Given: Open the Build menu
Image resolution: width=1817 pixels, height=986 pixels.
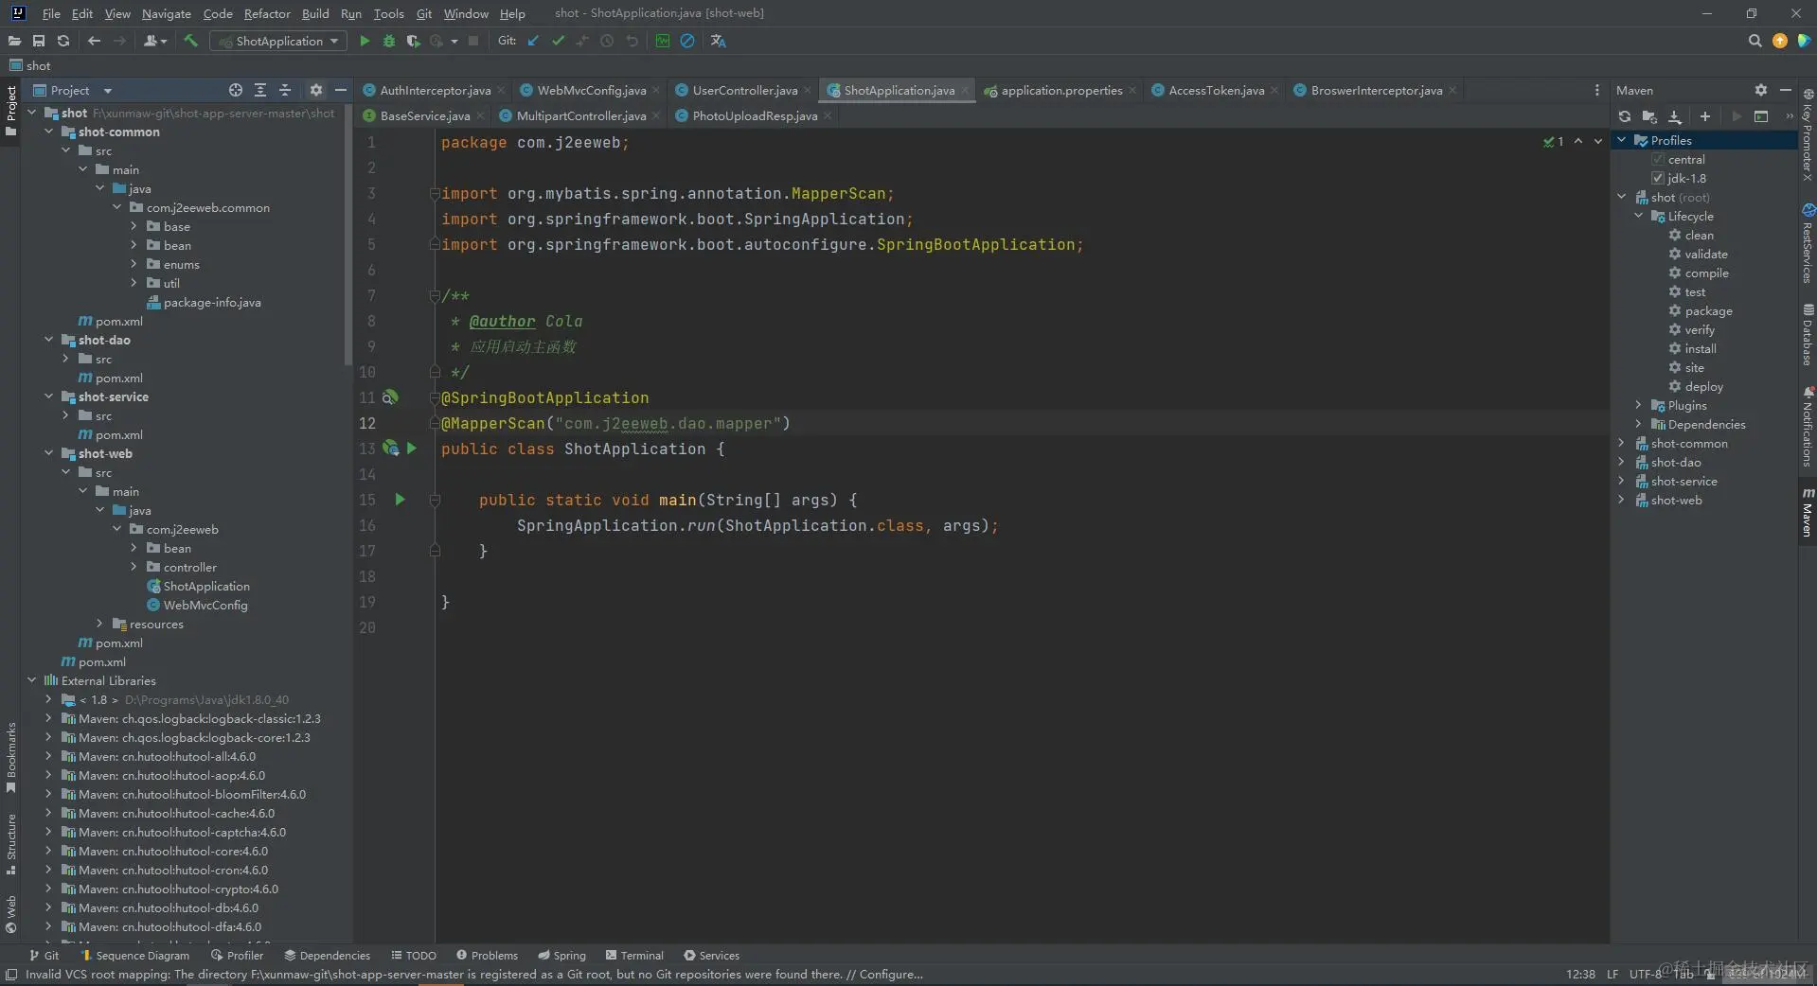Looking at the screenshot, I should [315, 13].
